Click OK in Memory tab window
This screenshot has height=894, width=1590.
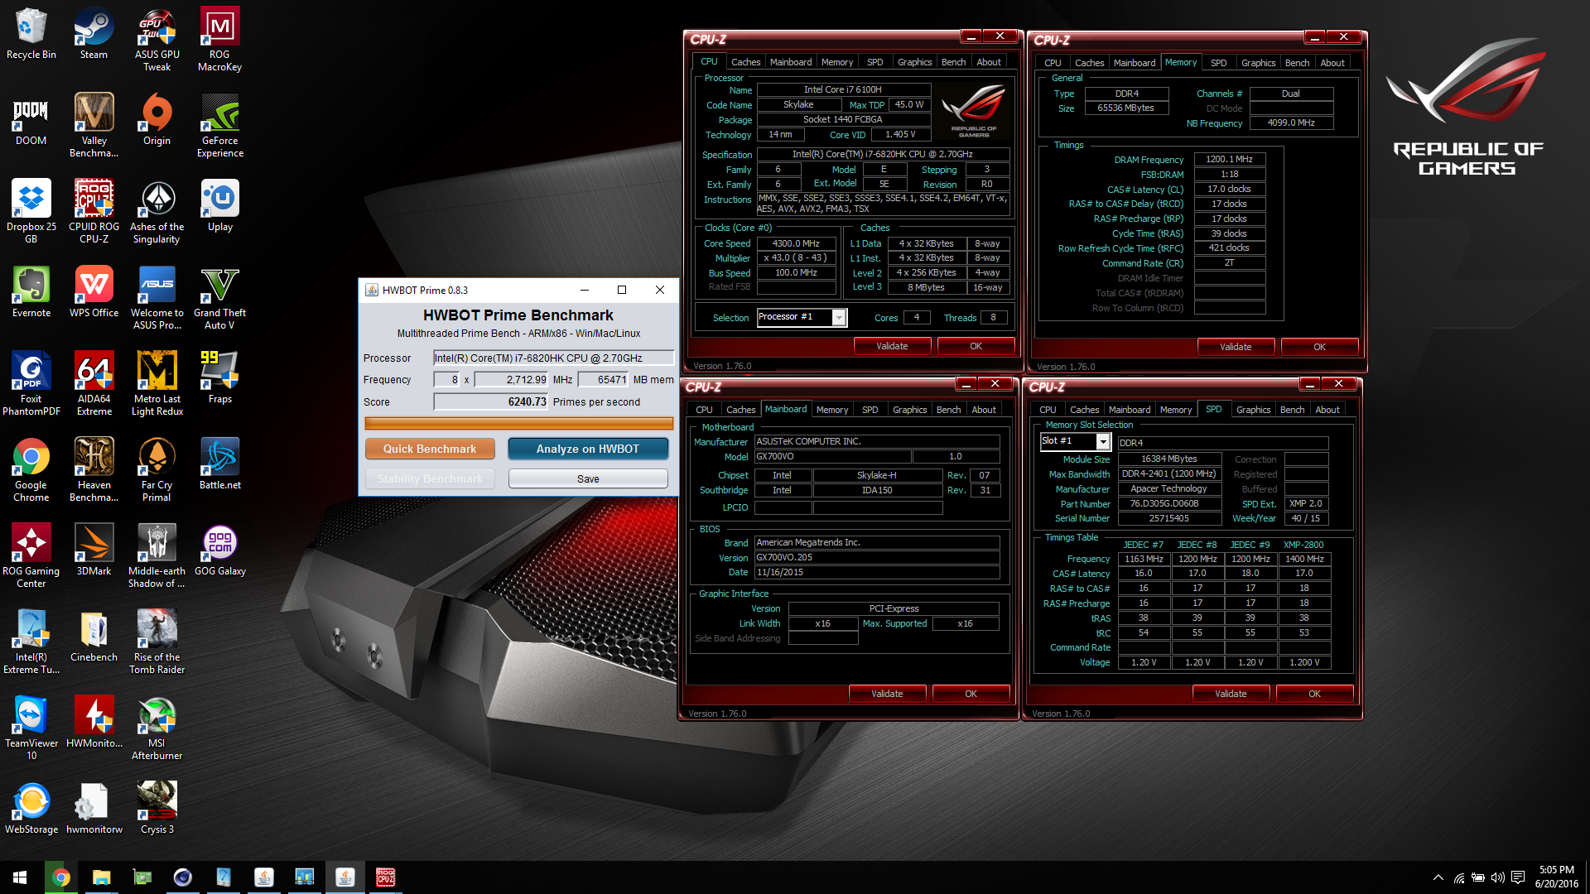point(1319,347)
